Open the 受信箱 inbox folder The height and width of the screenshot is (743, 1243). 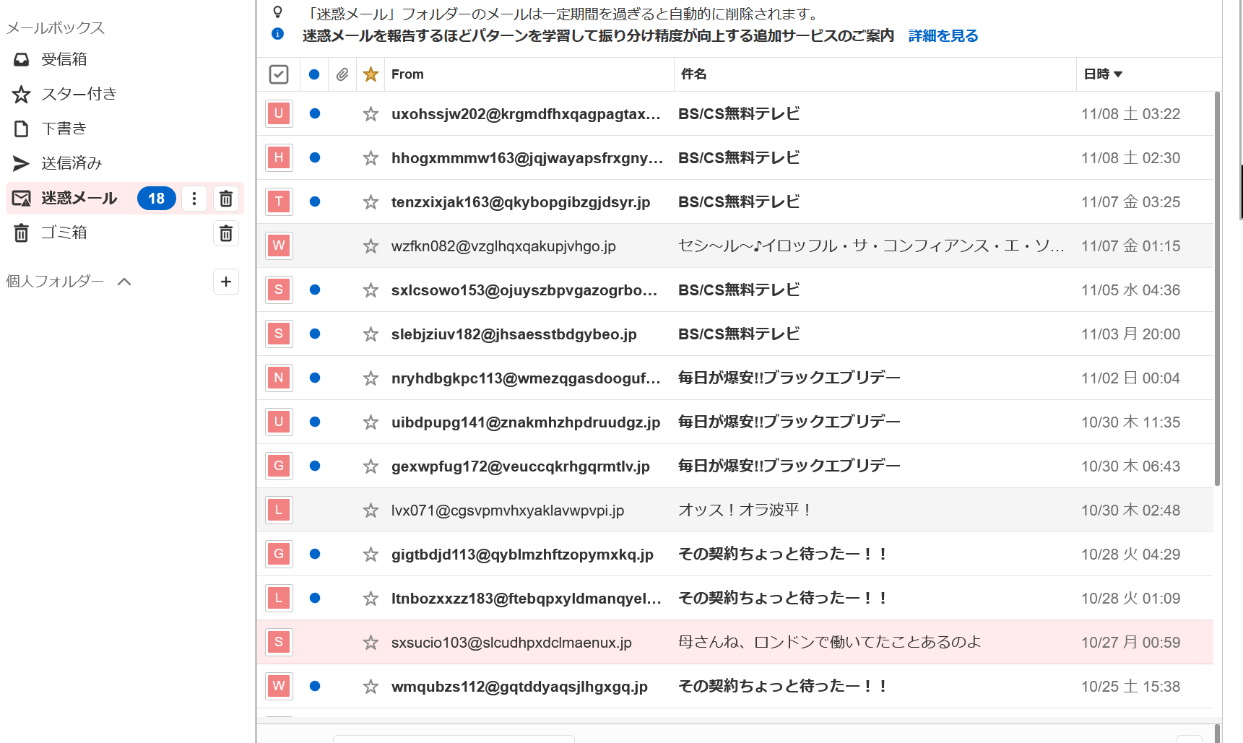click(x=64, y=59)
